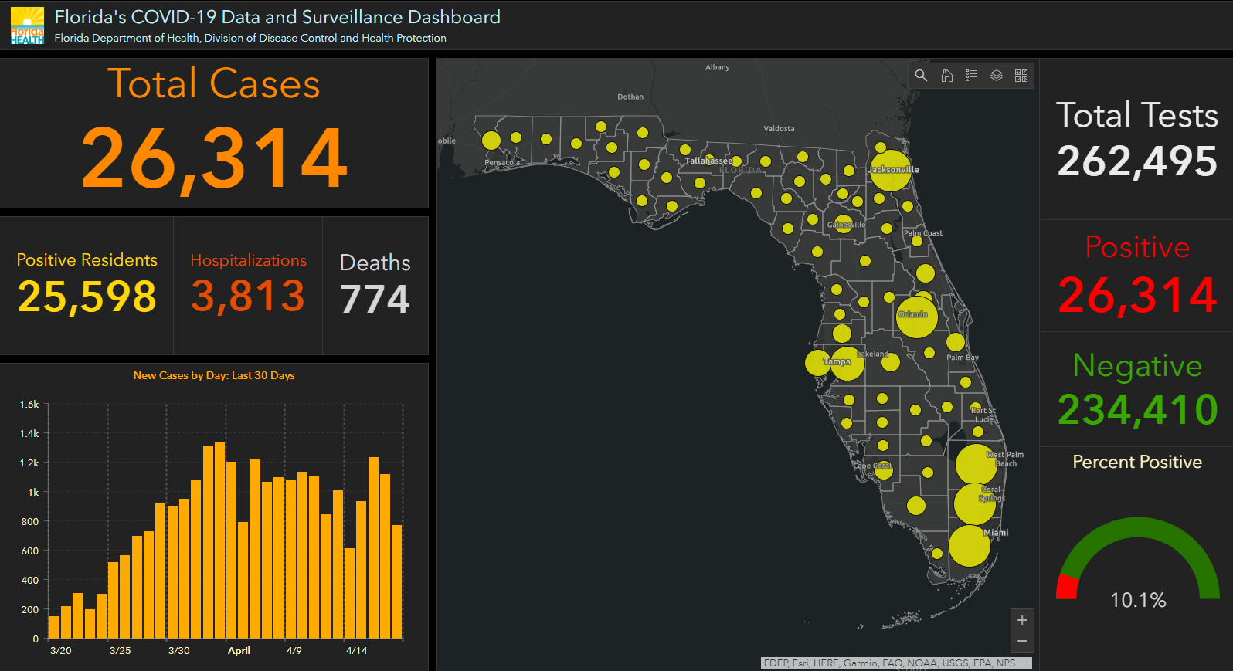
Task: Click the red Positive 26,314 value
Action: coord(1137,295)
